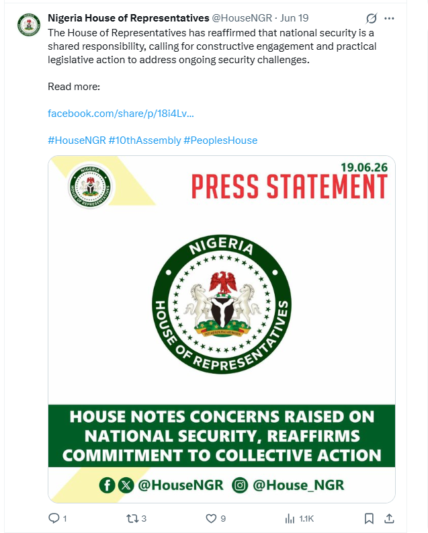
Task: View post analytics bar chart icon
Action: click(x=290, y=518)
